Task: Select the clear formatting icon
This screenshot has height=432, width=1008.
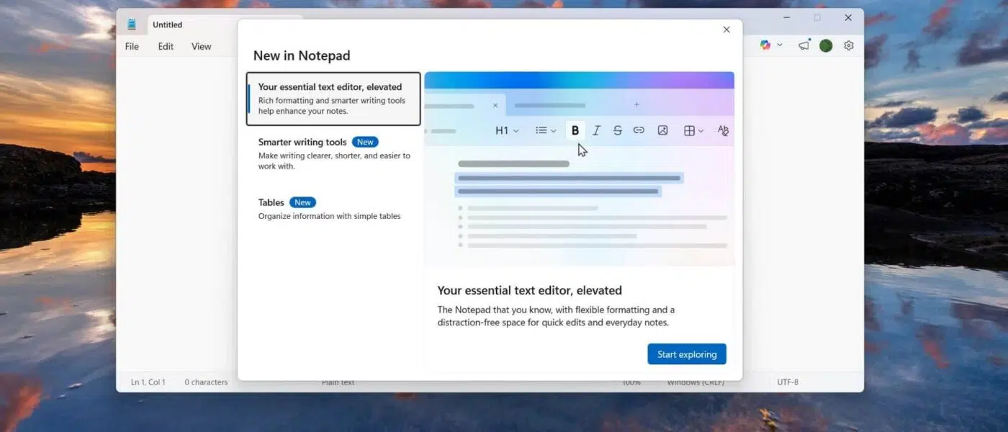Action: pos(722,130)
